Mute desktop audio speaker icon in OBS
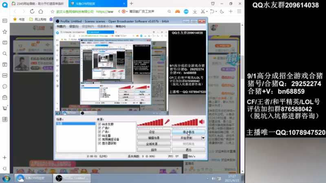 202,122
